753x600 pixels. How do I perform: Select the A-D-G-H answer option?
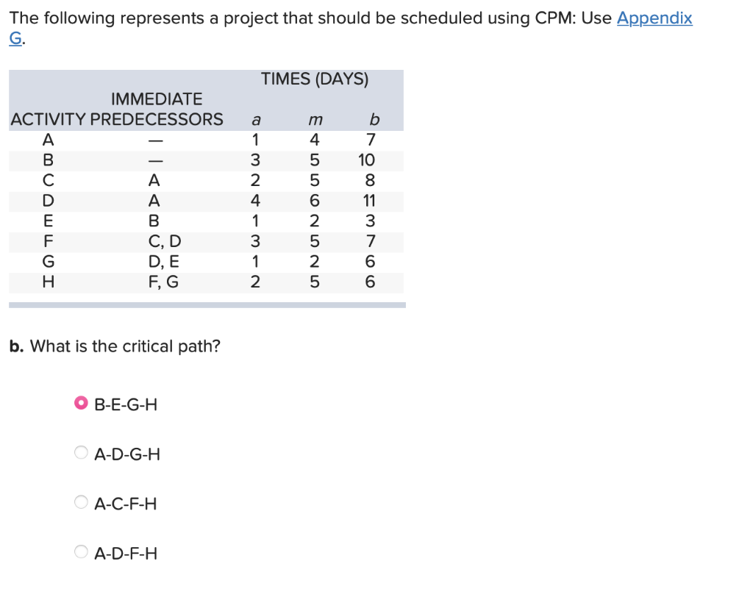[x=82, y=452]
